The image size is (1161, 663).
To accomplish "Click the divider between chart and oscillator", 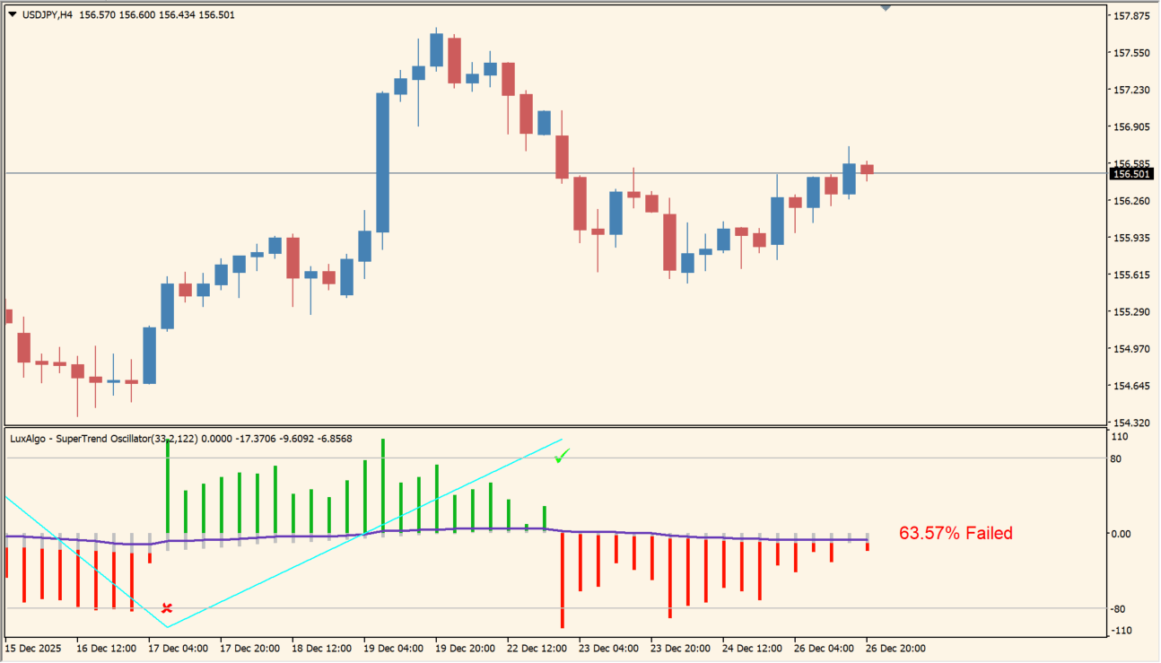I will [556, 426].
